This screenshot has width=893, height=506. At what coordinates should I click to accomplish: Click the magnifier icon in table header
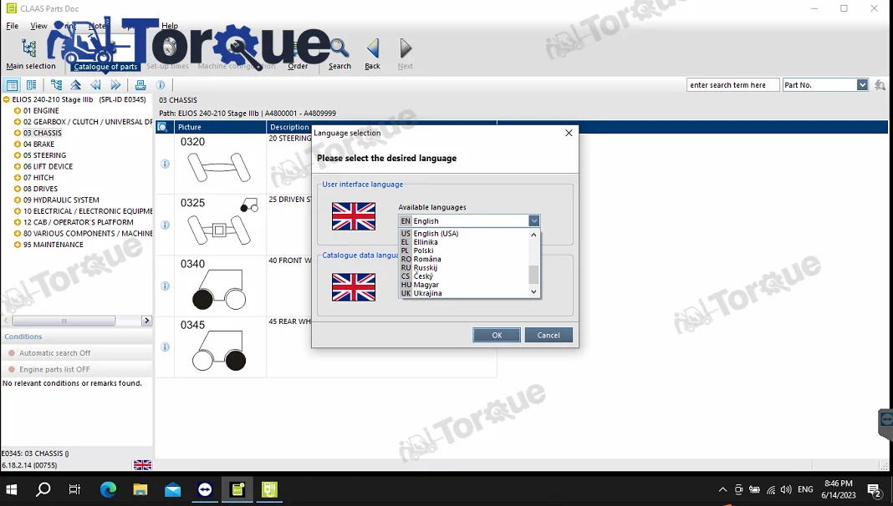[162, 127]
